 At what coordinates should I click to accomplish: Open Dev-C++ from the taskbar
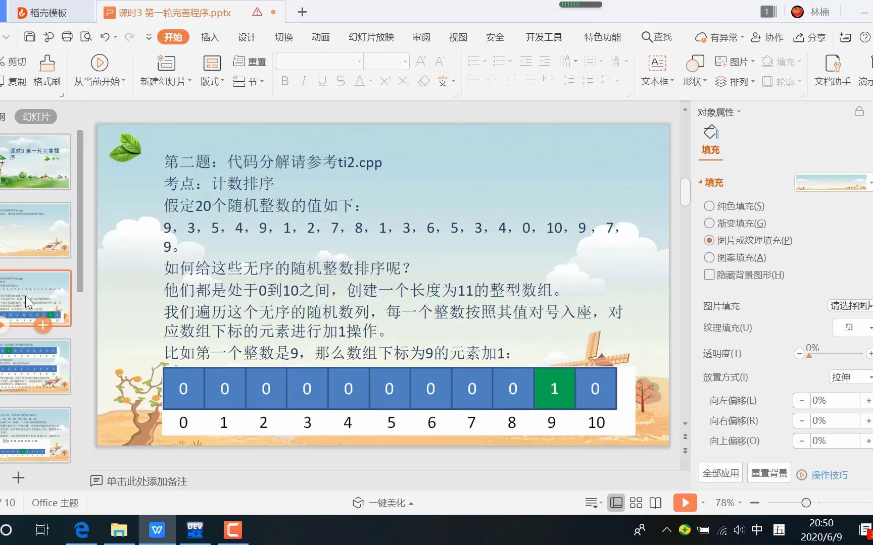[195, 530]
